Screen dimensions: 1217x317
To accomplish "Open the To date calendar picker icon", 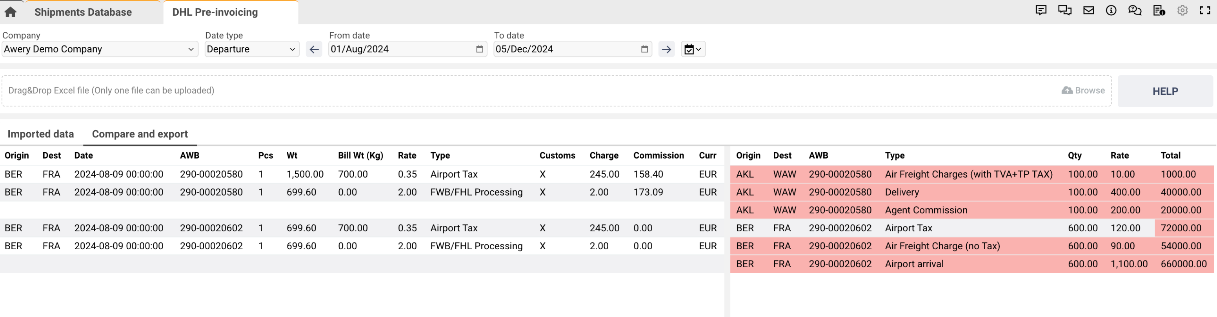I will coord(644,49).
